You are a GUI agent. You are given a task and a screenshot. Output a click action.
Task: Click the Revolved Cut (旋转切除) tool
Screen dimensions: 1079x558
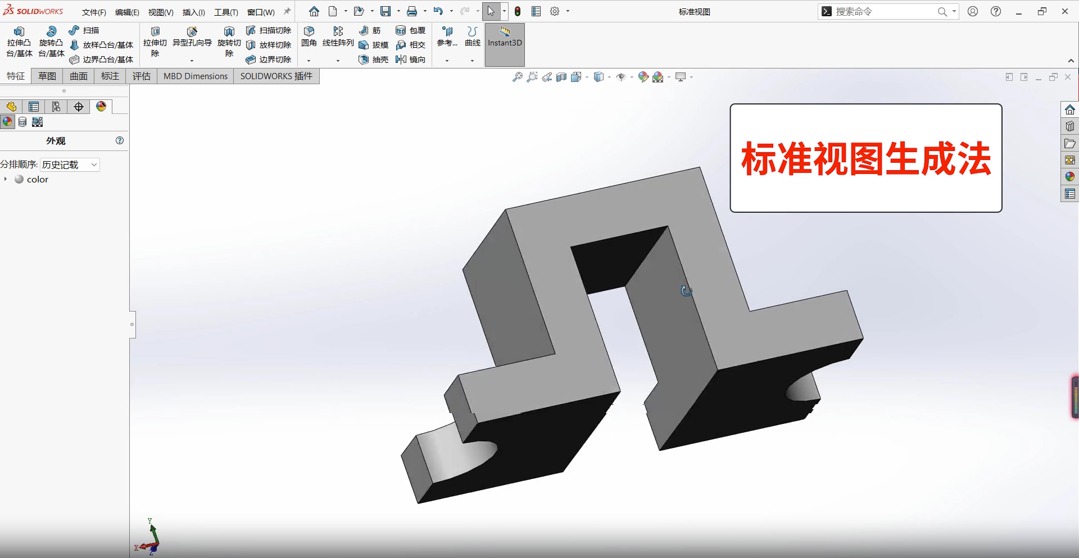(229, 42)
